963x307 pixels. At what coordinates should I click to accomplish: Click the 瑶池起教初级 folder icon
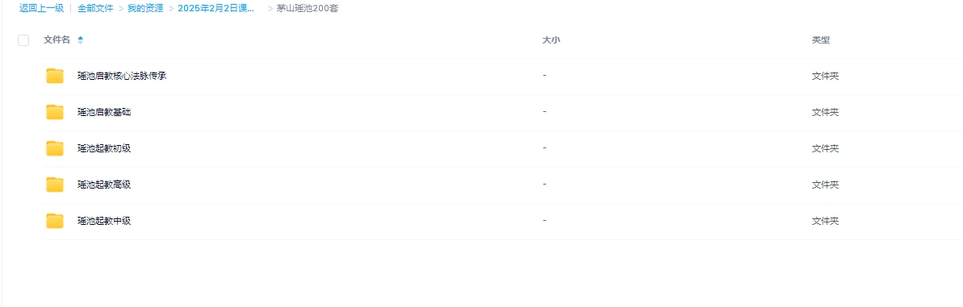point(55,148)
